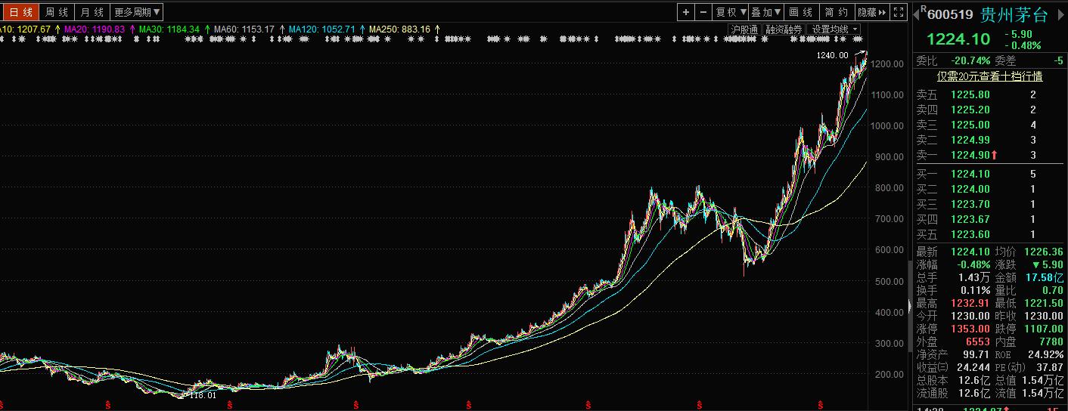Click the MA20 indicator label
The image size is (1068, 411).
pyautogui.click(x=95, y=29)
